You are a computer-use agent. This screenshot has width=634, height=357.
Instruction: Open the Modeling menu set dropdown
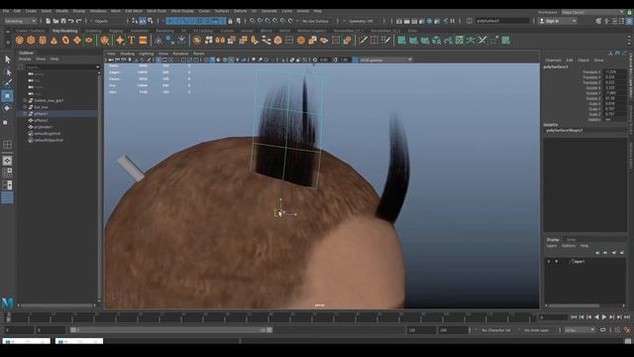coord(20,21)
